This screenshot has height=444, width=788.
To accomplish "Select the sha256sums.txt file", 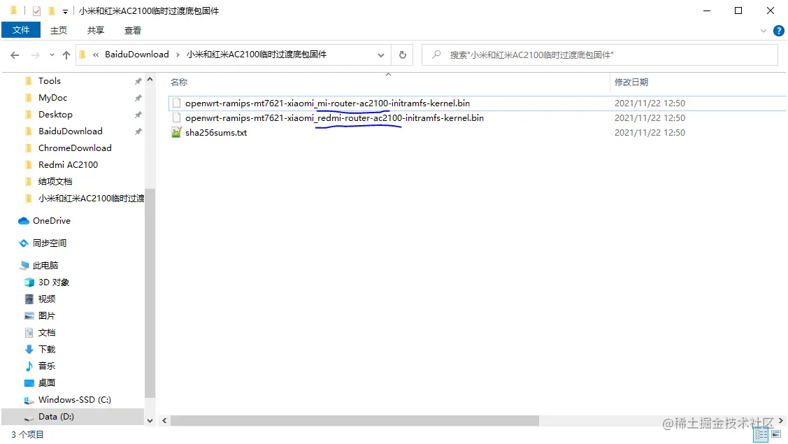I will point(216,132).
